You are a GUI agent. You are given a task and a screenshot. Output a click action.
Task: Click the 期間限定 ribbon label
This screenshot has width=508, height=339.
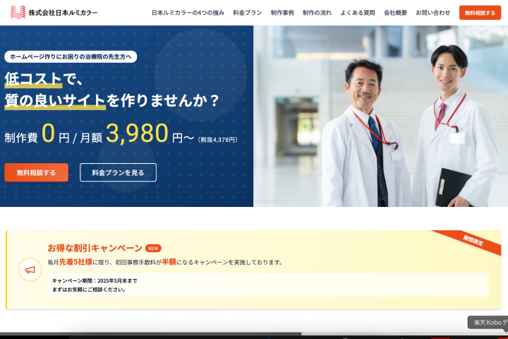[x=473, y=240]
